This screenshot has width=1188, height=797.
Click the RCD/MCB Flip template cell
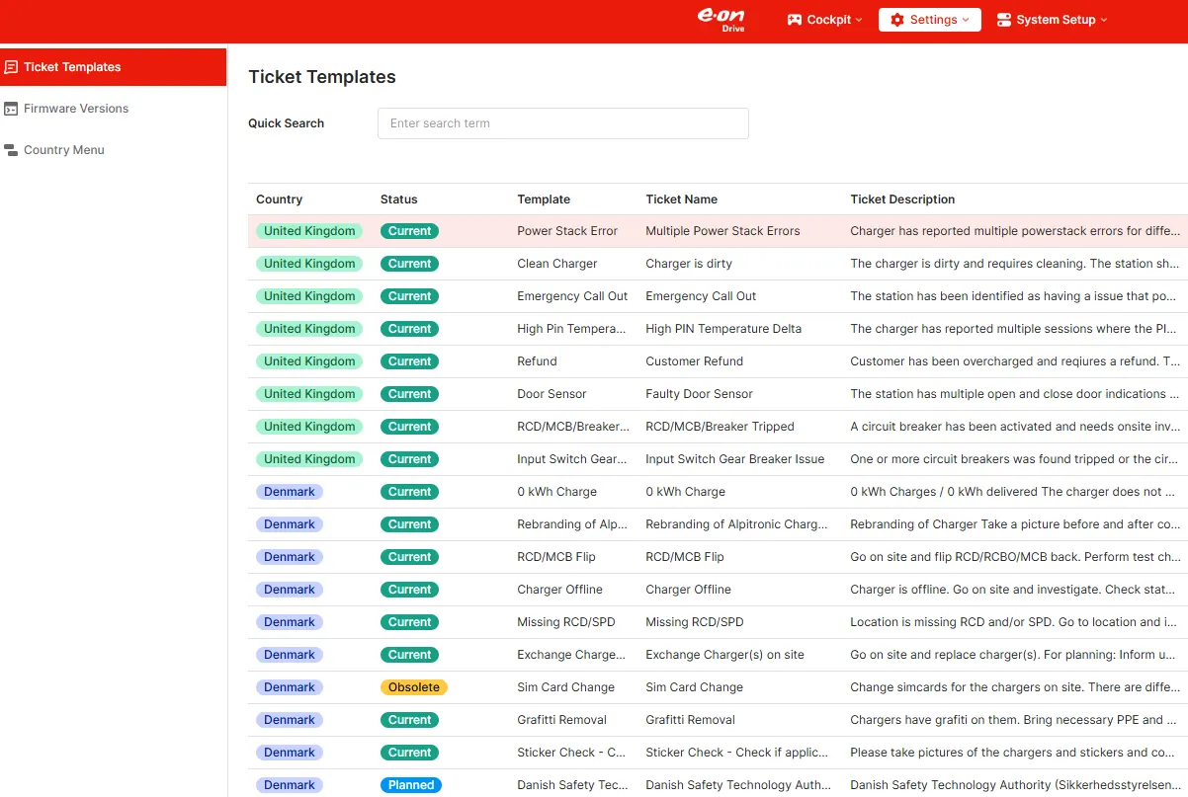coord(556,557)
